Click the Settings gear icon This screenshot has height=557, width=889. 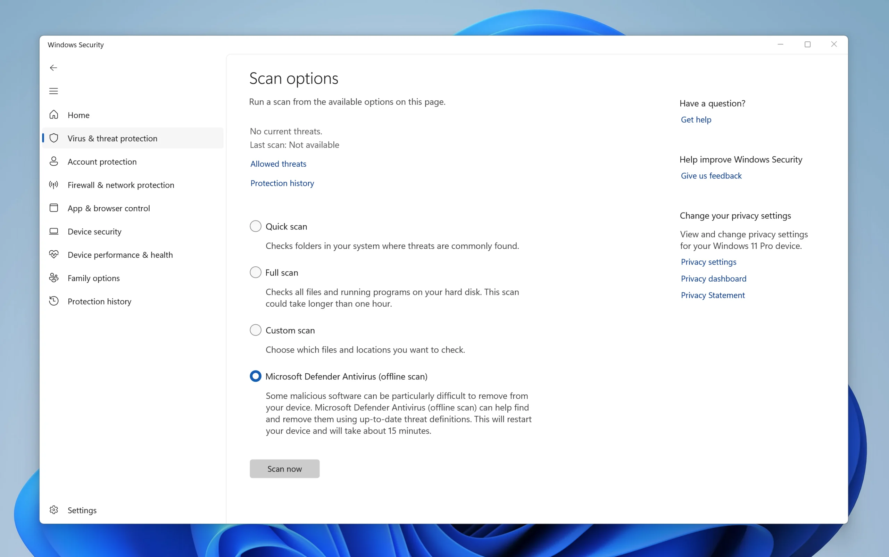click(x=54, y=510)
